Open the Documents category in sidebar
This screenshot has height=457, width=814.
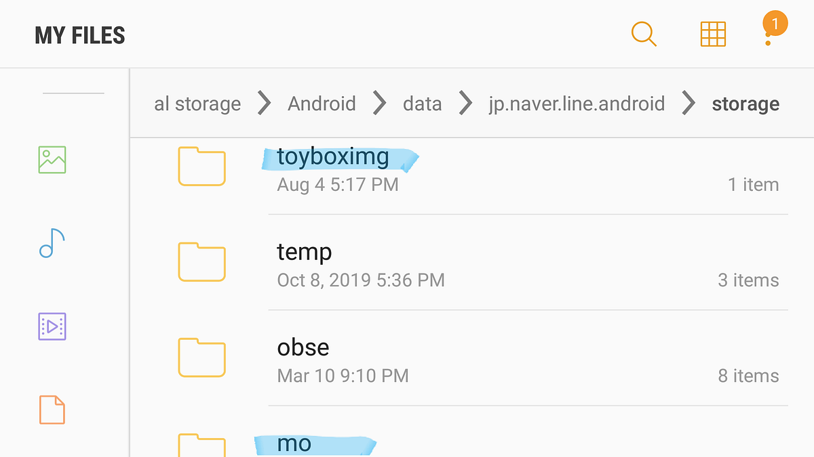tap(52, 410)
